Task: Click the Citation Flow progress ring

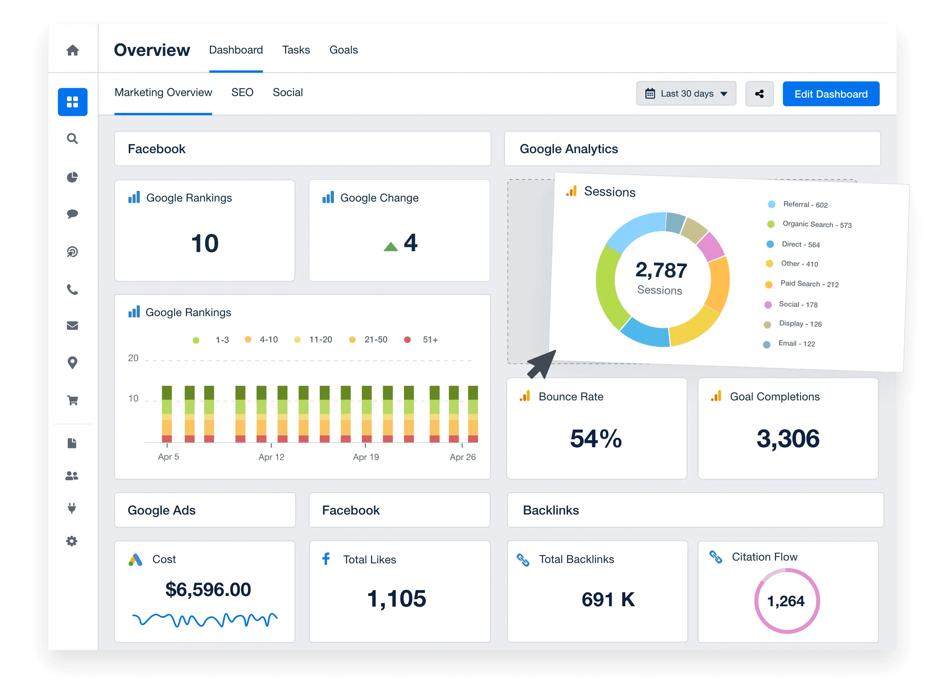Action: tap(787, 601)
